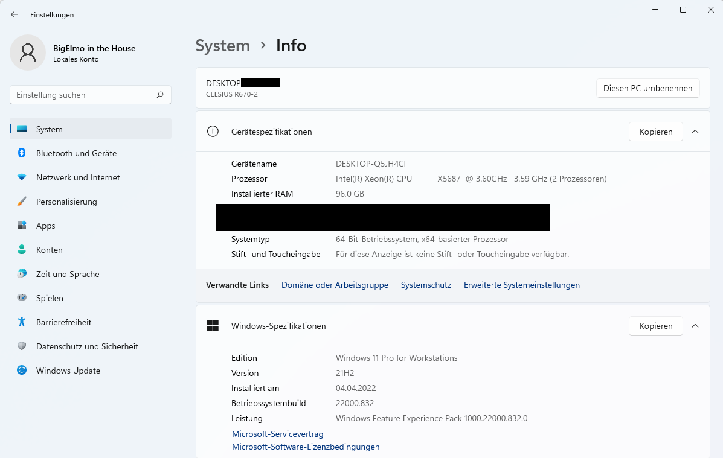723x458 pixels.
Task: Click the Windows Feature Experience Pack value
Action: 432,418
